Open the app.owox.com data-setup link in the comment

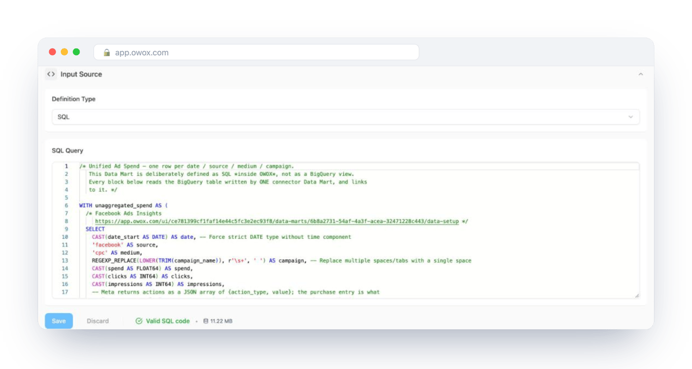(x=277, y=221)
